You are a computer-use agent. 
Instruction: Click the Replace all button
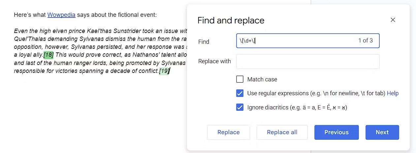[x=282, y=132]
